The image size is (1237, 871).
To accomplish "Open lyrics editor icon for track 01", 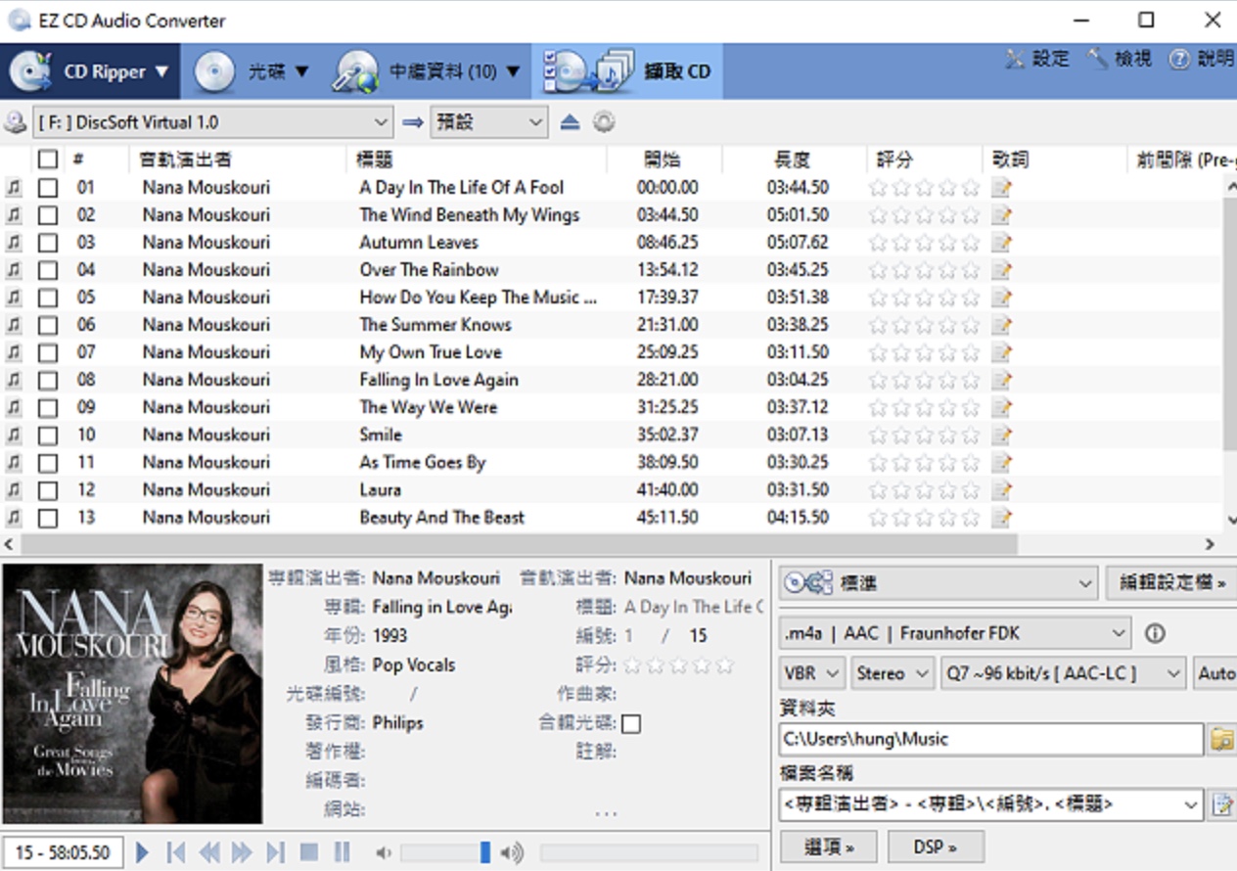I will pyautogui.click(x=1000, y=188).
